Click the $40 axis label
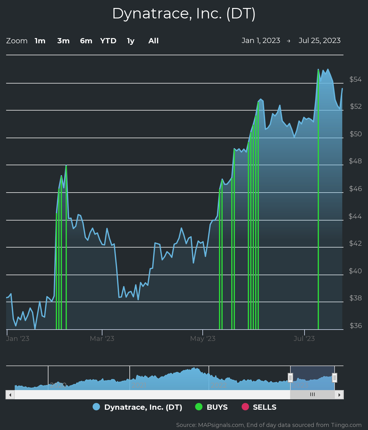Viewport: 368px width, 430px height. coord(355,271)
